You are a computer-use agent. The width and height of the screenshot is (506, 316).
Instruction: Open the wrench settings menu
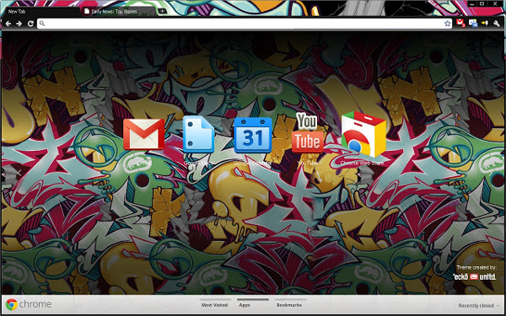click(497, 24)
